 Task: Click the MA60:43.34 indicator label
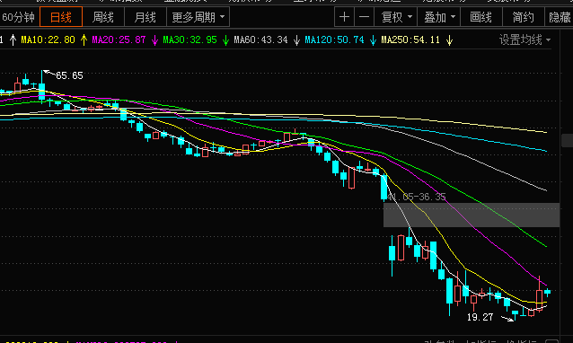click(260, 40)
